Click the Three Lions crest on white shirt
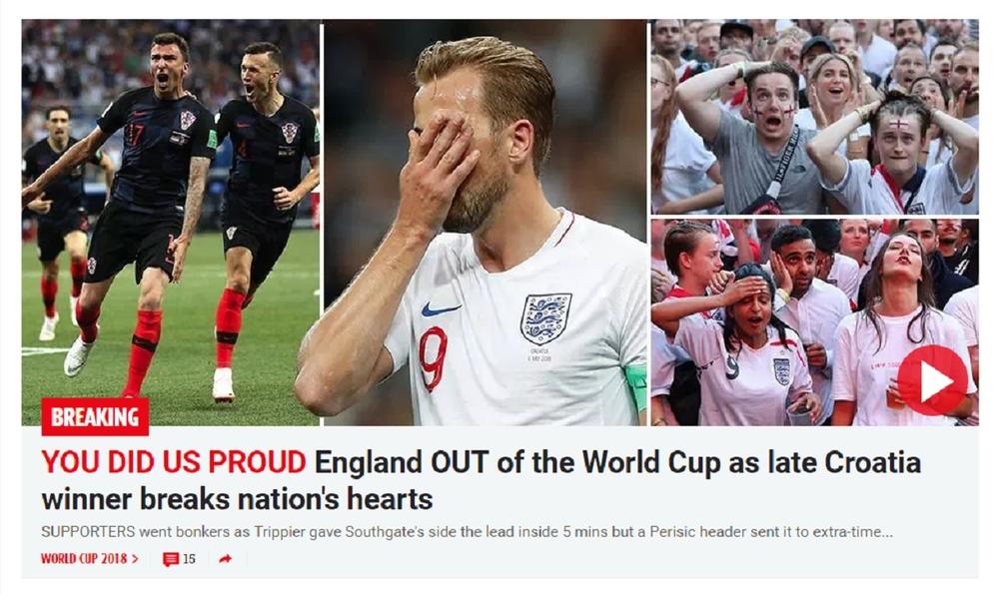999x595 pixels. 545,318
